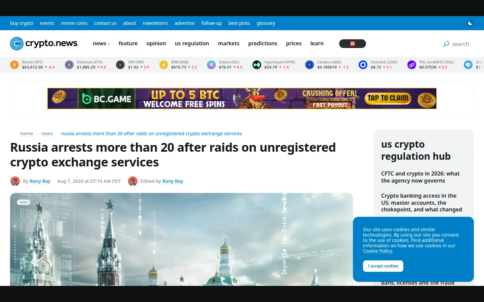The width and height of the screenshot is (484, 302).
Task: Click the BC.GAME banner advertisement
Action: point(242,99)
